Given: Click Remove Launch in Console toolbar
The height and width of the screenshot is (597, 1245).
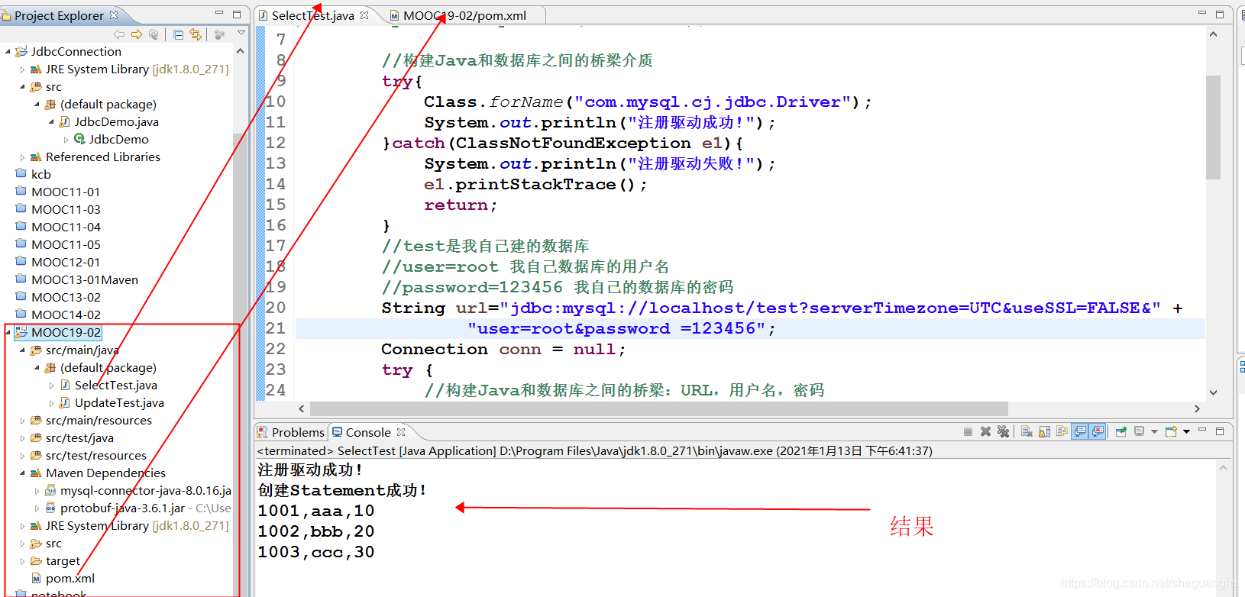Looking at the screenshot, I should coord(985,432).
